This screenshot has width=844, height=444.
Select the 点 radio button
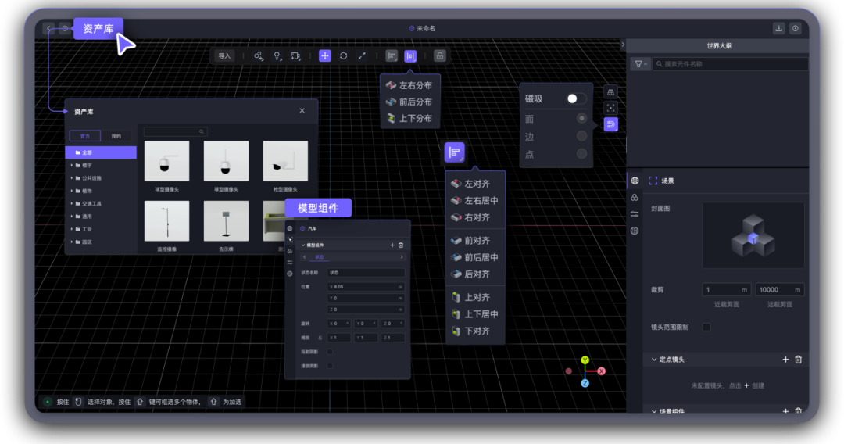[x=581, y=154]
